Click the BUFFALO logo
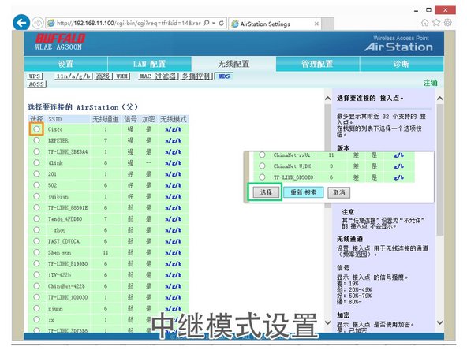Viewport: 467px width, 350px height. [61, 39]
